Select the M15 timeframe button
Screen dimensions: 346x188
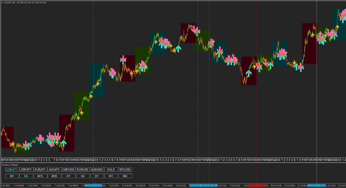pos(40,176)
